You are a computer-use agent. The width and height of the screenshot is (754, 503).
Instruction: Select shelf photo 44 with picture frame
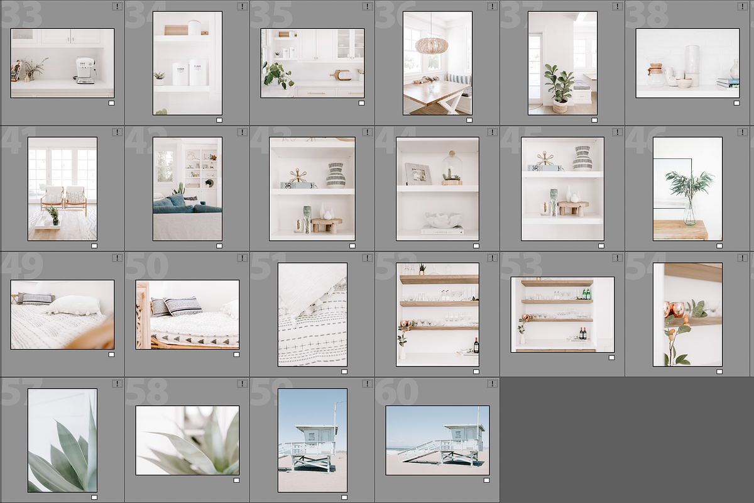[x=437, y=189]
